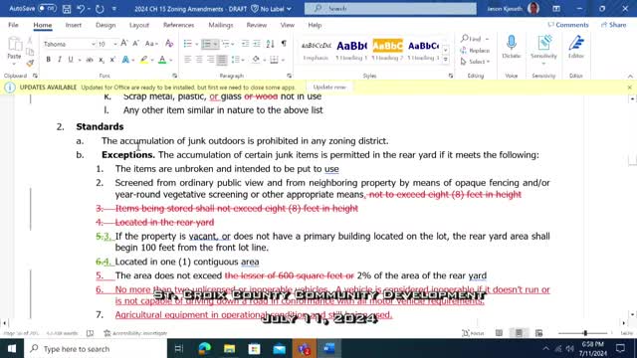Apply the Heading 2 style

click(x=387, y=51)
